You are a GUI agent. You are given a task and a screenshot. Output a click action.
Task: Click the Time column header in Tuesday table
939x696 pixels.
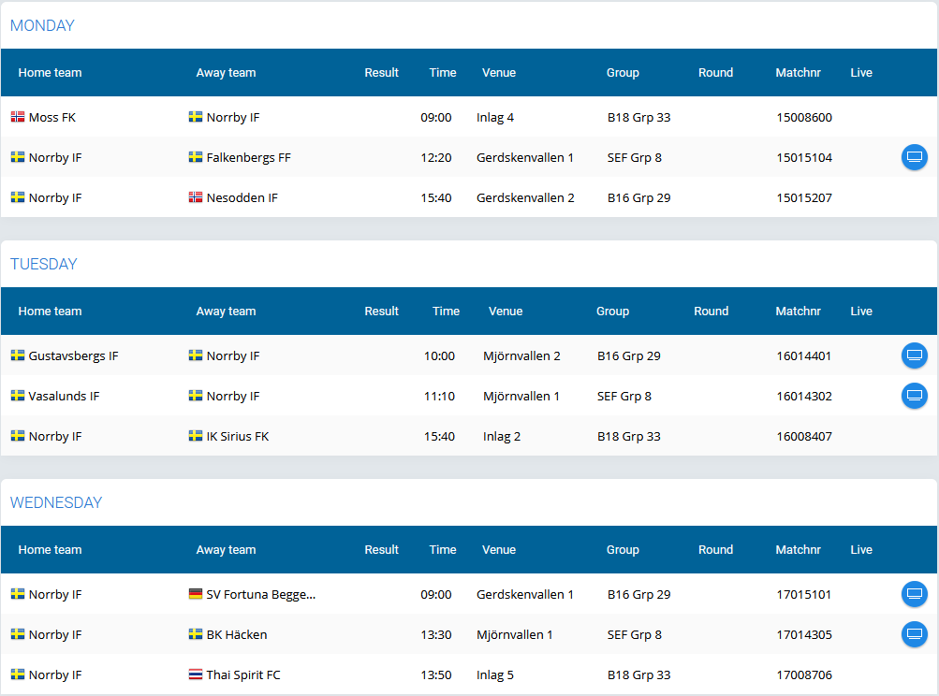pyautogui.click(x=447, y=311)
